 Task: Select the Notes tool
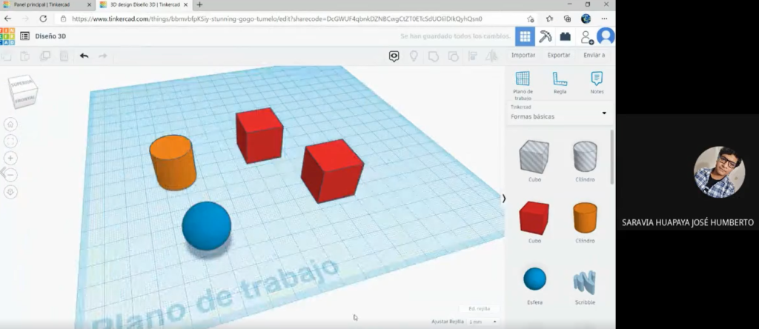coord(597,83)
